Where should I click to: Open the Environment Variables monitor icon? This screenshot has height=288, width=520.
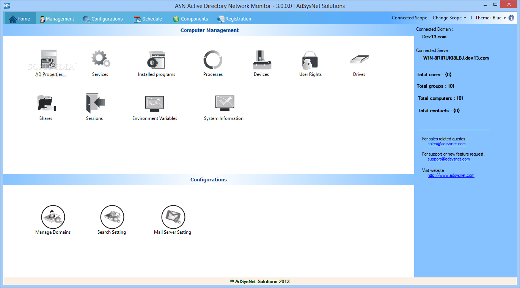pos(154,104)
